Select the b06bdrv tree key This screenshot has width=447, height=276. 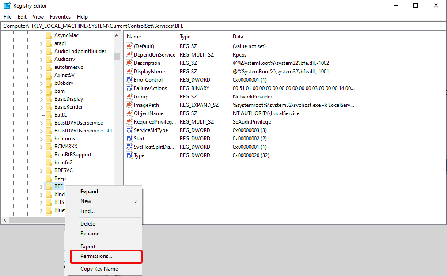click(x=64, y=83)
